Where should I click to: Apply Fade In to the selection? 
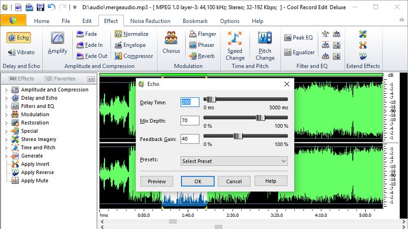coord(90,45)
